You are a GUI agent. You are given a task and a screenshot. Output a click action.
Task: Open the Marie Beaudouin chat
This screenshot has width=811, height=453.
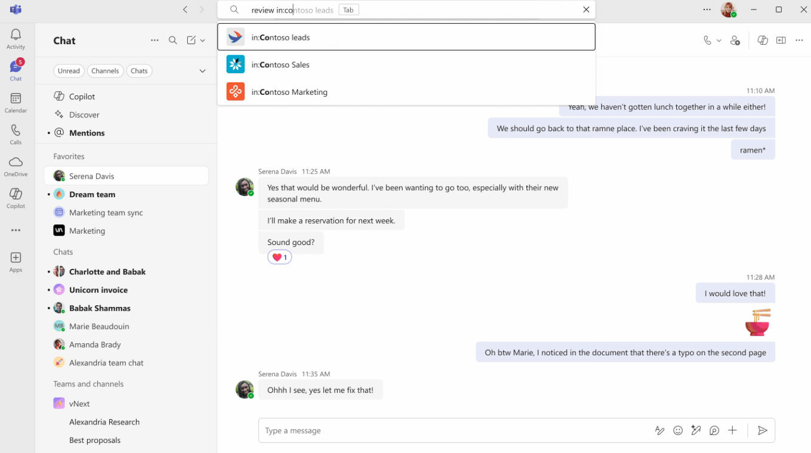(126, 326)
